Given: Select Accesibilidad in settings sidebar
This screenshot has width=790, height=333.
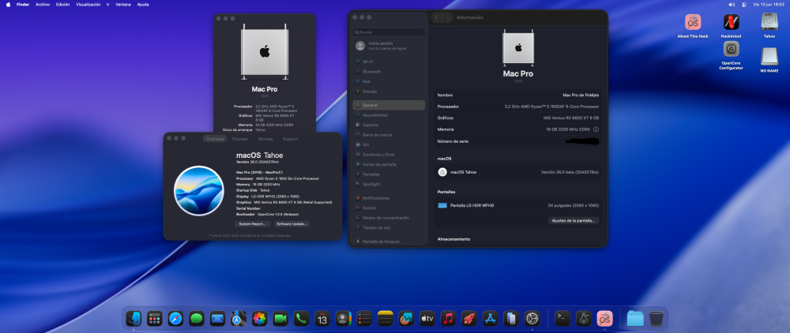Looking at the screenshot, I should point(389,114).
